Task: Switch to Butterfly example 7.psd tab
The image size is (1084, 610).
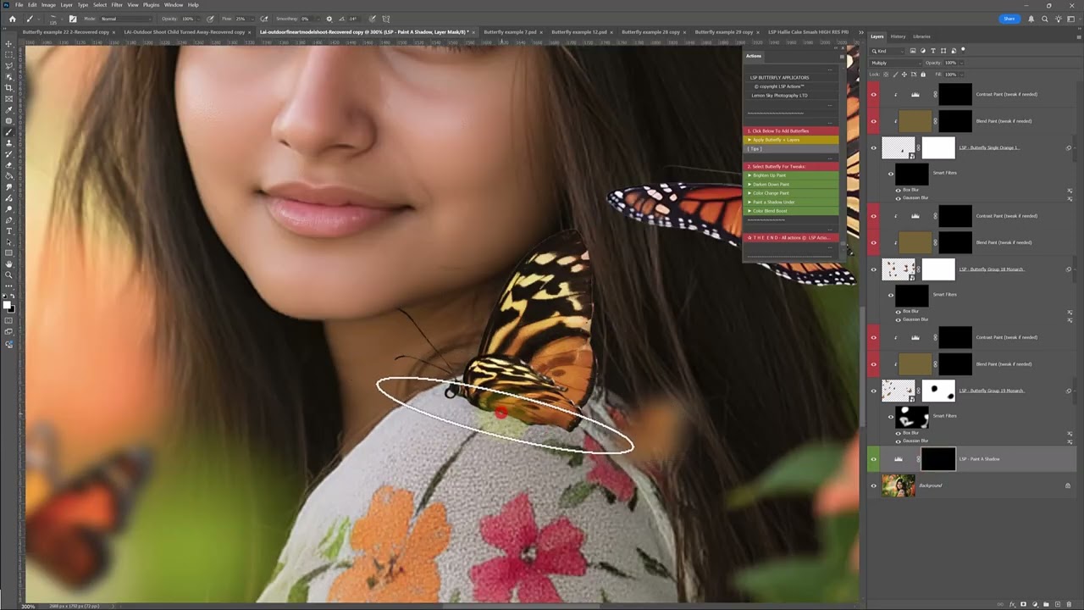Action: [510, 32]
